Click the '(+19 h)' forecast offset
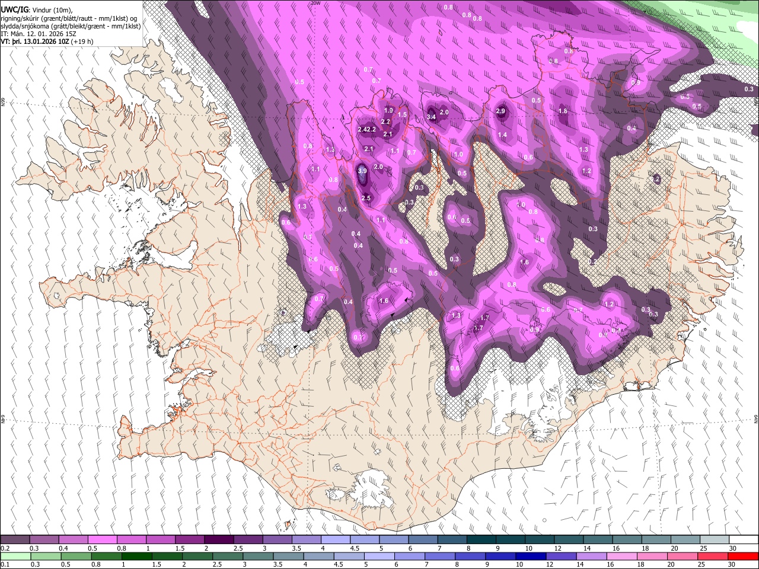759x569 pixels. point(81,41)
